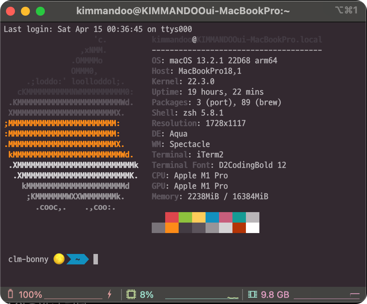Viewport: 367px width, 304px height.
Task: Select the pure white color block
Action: (253, 228)
